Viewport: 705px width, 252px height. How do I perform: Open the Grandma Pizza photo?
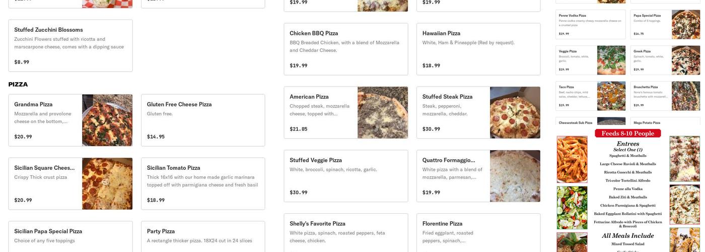tap(107, 120)
